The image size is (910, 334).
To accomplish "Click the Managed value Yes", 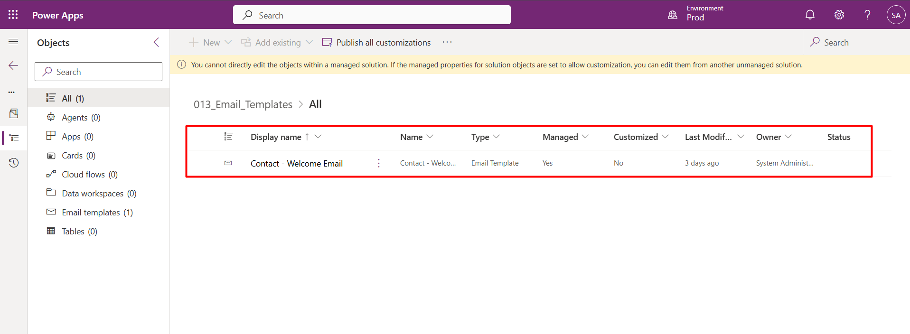I will (x=547, y=163).
